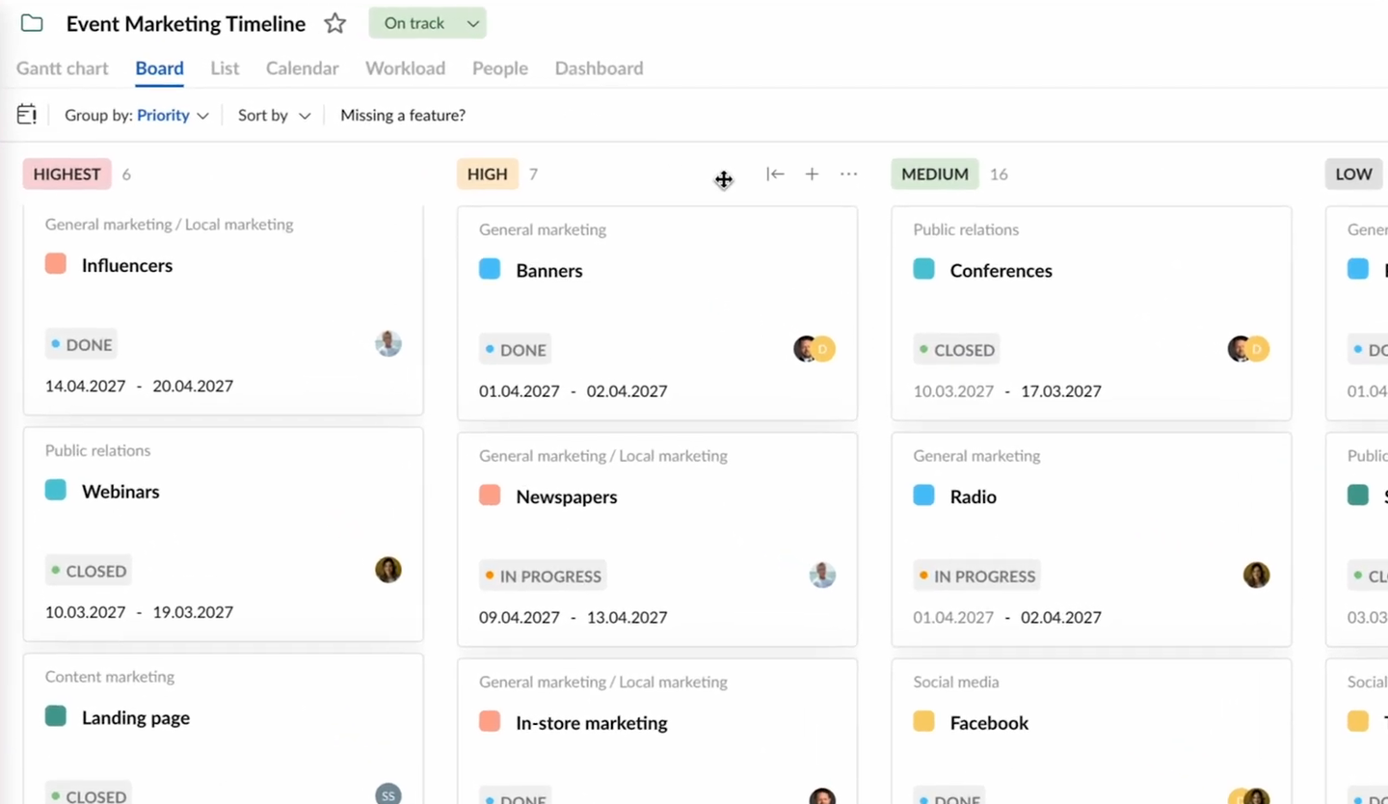Star the Event Marketing Timeline project
The image size is (1388, 804).
334,23
